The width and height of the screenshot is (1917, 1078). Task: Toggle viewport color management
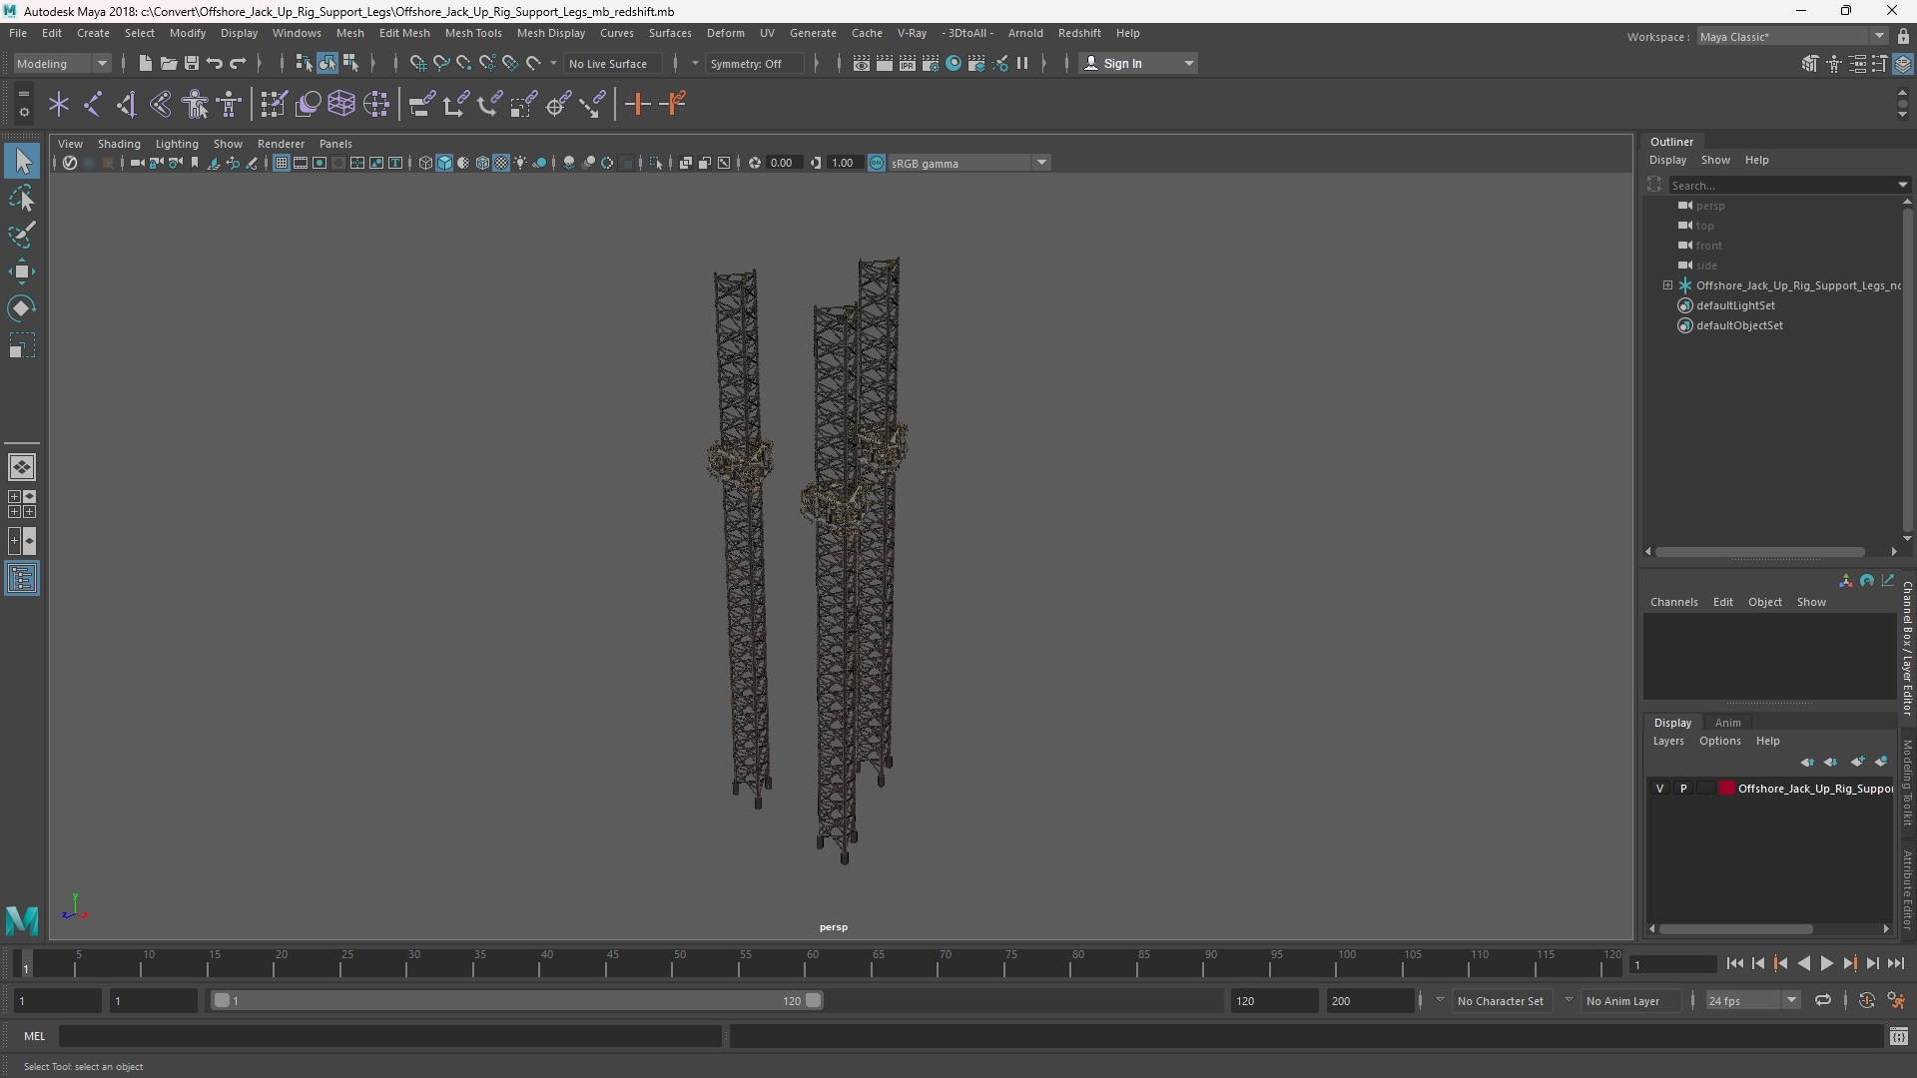(877, 163)
